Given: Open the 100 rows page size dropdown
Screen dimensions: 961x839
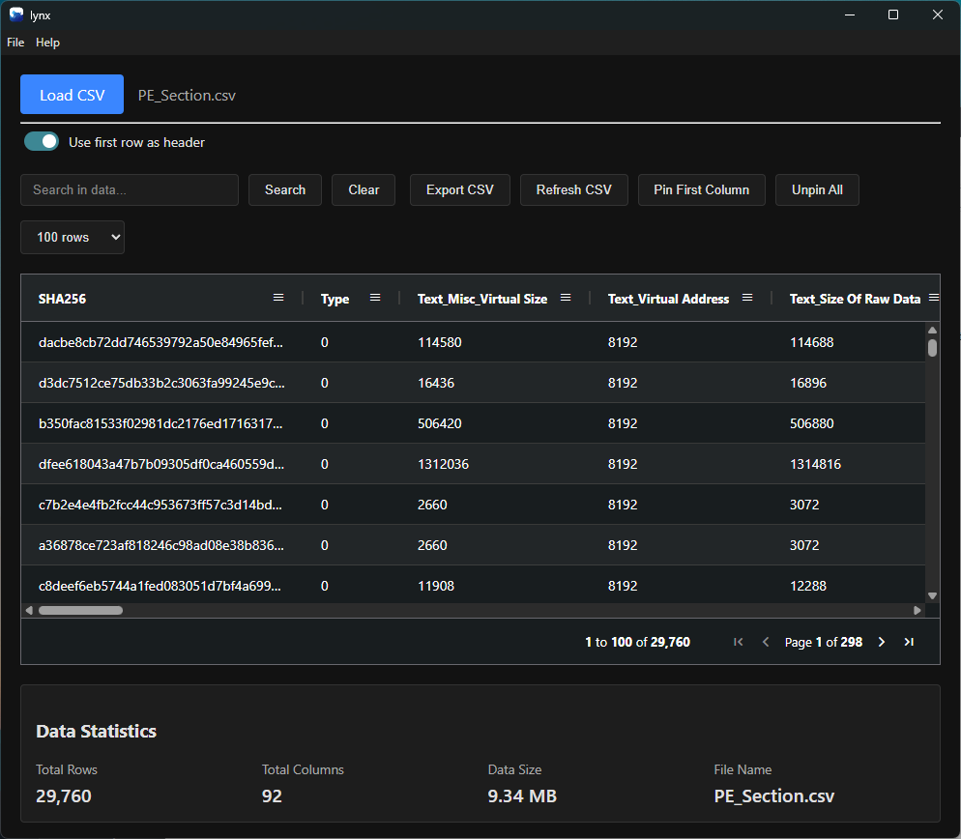Looking at the screenshot, I should [x=72, y=237].
